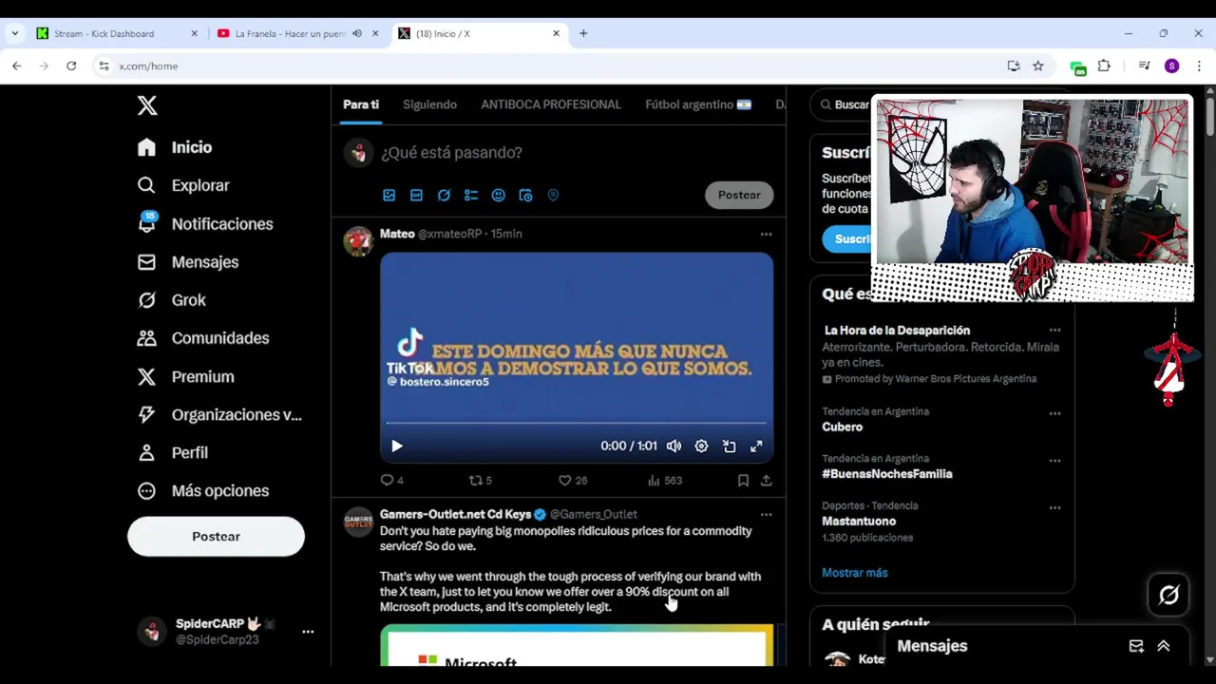The width and height of the screenshot is (1216, 684).
Task: Seek along the video progress bar
Action: click(x=577, y=423)
